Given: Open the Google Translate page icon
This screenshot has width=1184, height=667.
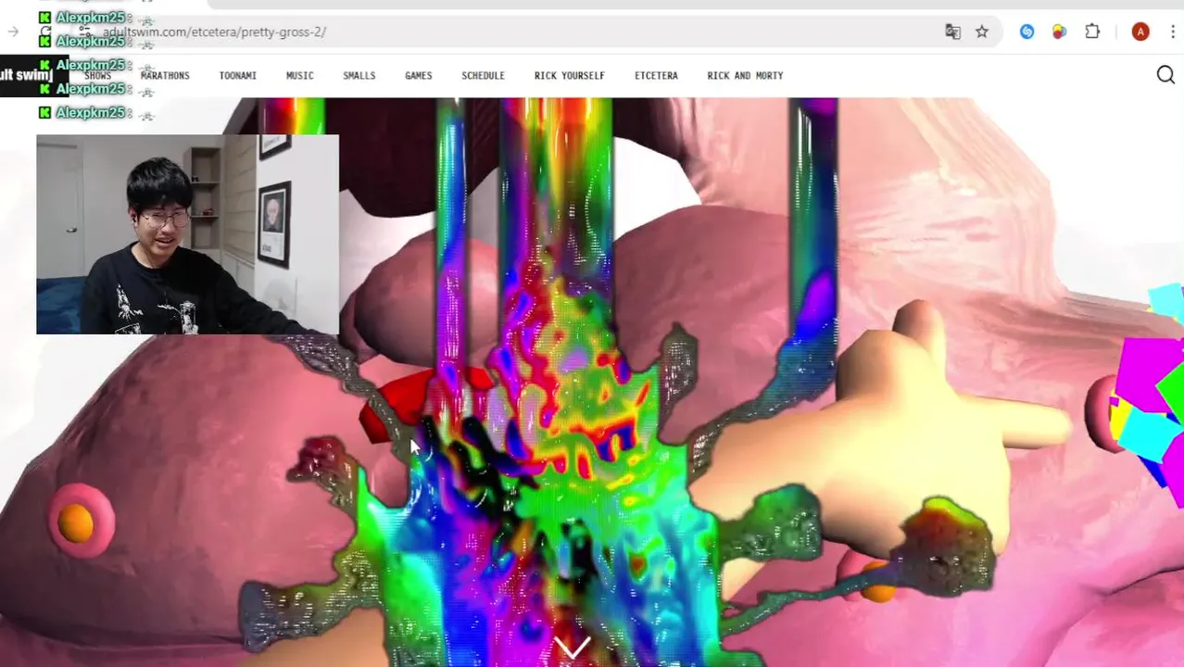Looking at the screenshot, I should click(952, 31).
